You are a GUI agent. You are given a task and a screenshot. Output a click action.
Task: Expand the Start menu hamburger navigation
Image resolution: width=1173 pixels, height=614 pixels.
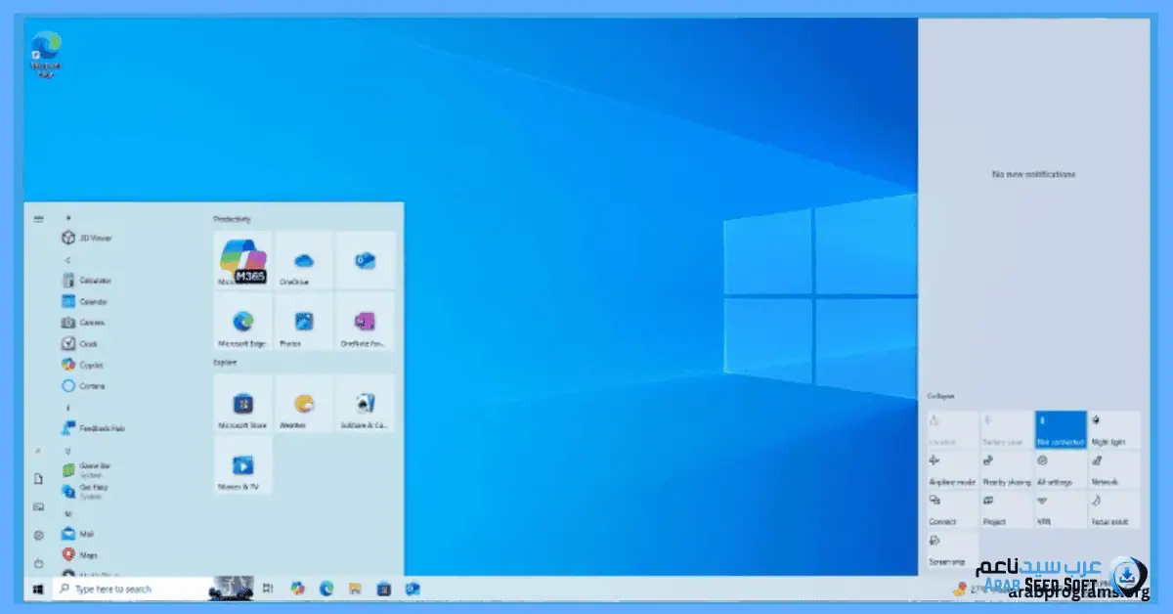click(x=38, y=219)
